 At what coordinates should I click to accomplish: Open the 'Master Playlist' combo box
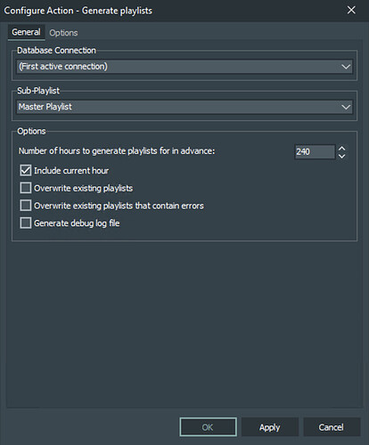(x=184, y=107)
